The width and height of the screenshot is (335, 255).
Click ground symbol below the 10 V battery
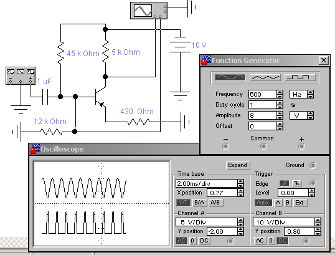180,96
